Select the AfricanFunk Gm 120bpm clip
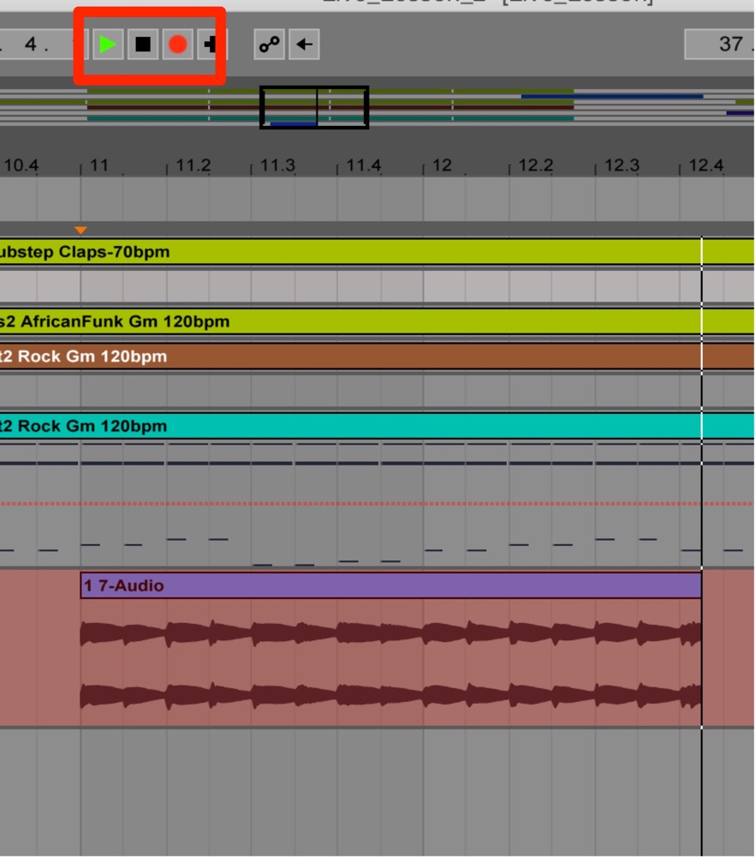This screenshot has width=755, height=857. (x=377, y=321)
